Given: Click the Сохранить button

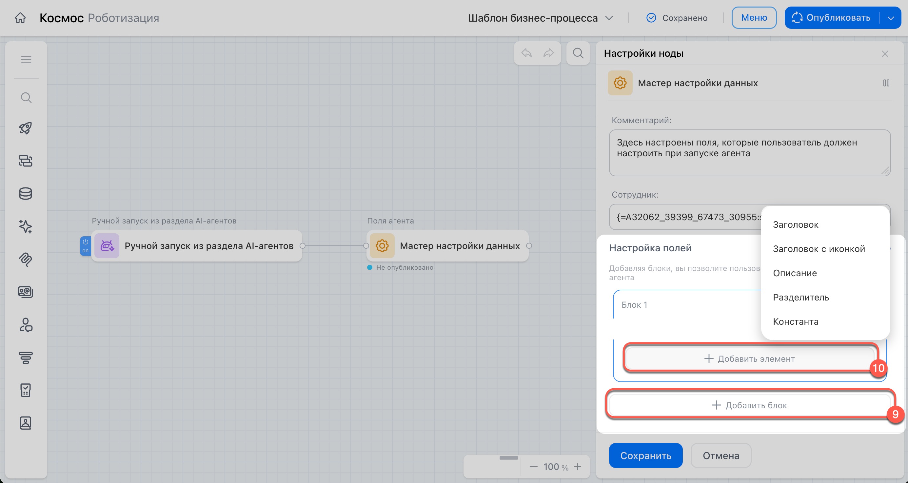Looking at the screenshot, I should point(645,455).
